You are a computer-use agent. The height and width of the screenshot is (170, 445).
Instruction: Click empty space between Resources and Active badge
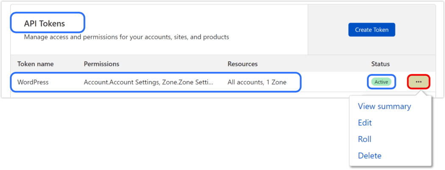click(x=331, y=82)
